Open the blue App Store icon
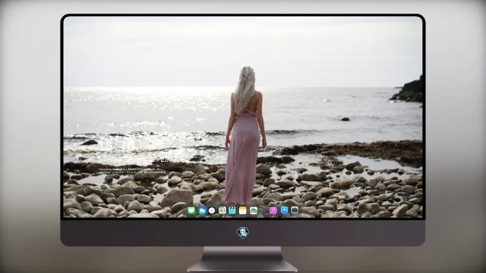This screenshot has height=273, width=486. 284,210
